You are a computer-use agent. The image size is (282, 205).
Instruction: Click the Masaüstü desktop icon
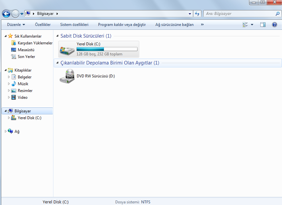pyautogui.click(x=14, y=50)
